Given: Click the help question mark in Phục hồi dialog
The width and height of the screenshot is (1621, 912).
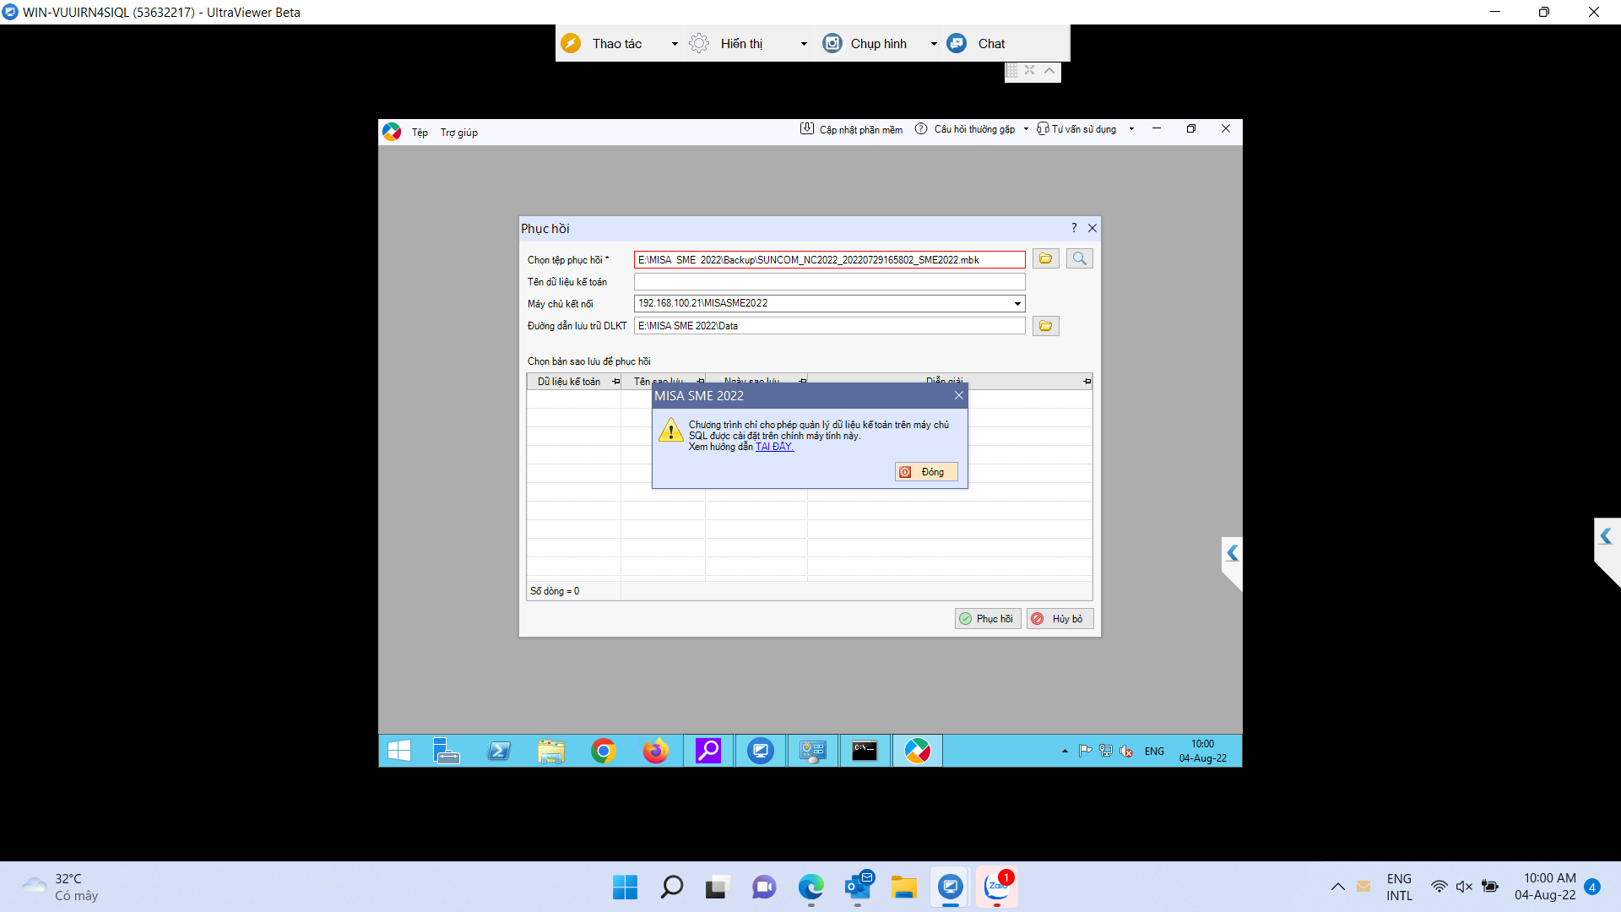Looking at the screenshot, I should point(1074,228).
